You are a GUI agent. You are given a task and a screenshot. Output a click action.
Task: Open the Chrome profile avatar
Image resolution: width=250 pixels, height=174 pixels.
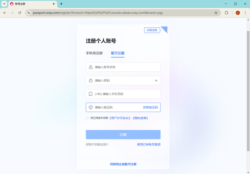click(x=238, y=13)
